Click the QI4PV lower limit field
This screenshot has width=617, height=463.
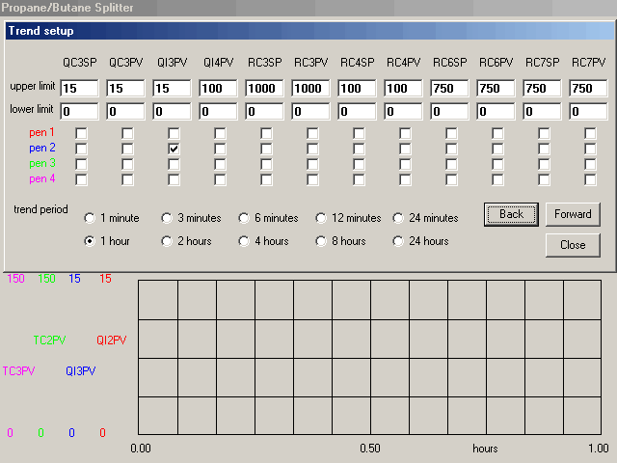point(219,111)
